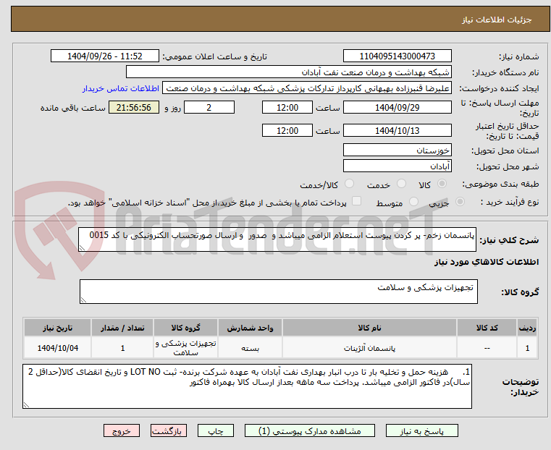Open اطلاعات تماس خریدار link
The image size is (551, 450).
(x=121, y=88)
